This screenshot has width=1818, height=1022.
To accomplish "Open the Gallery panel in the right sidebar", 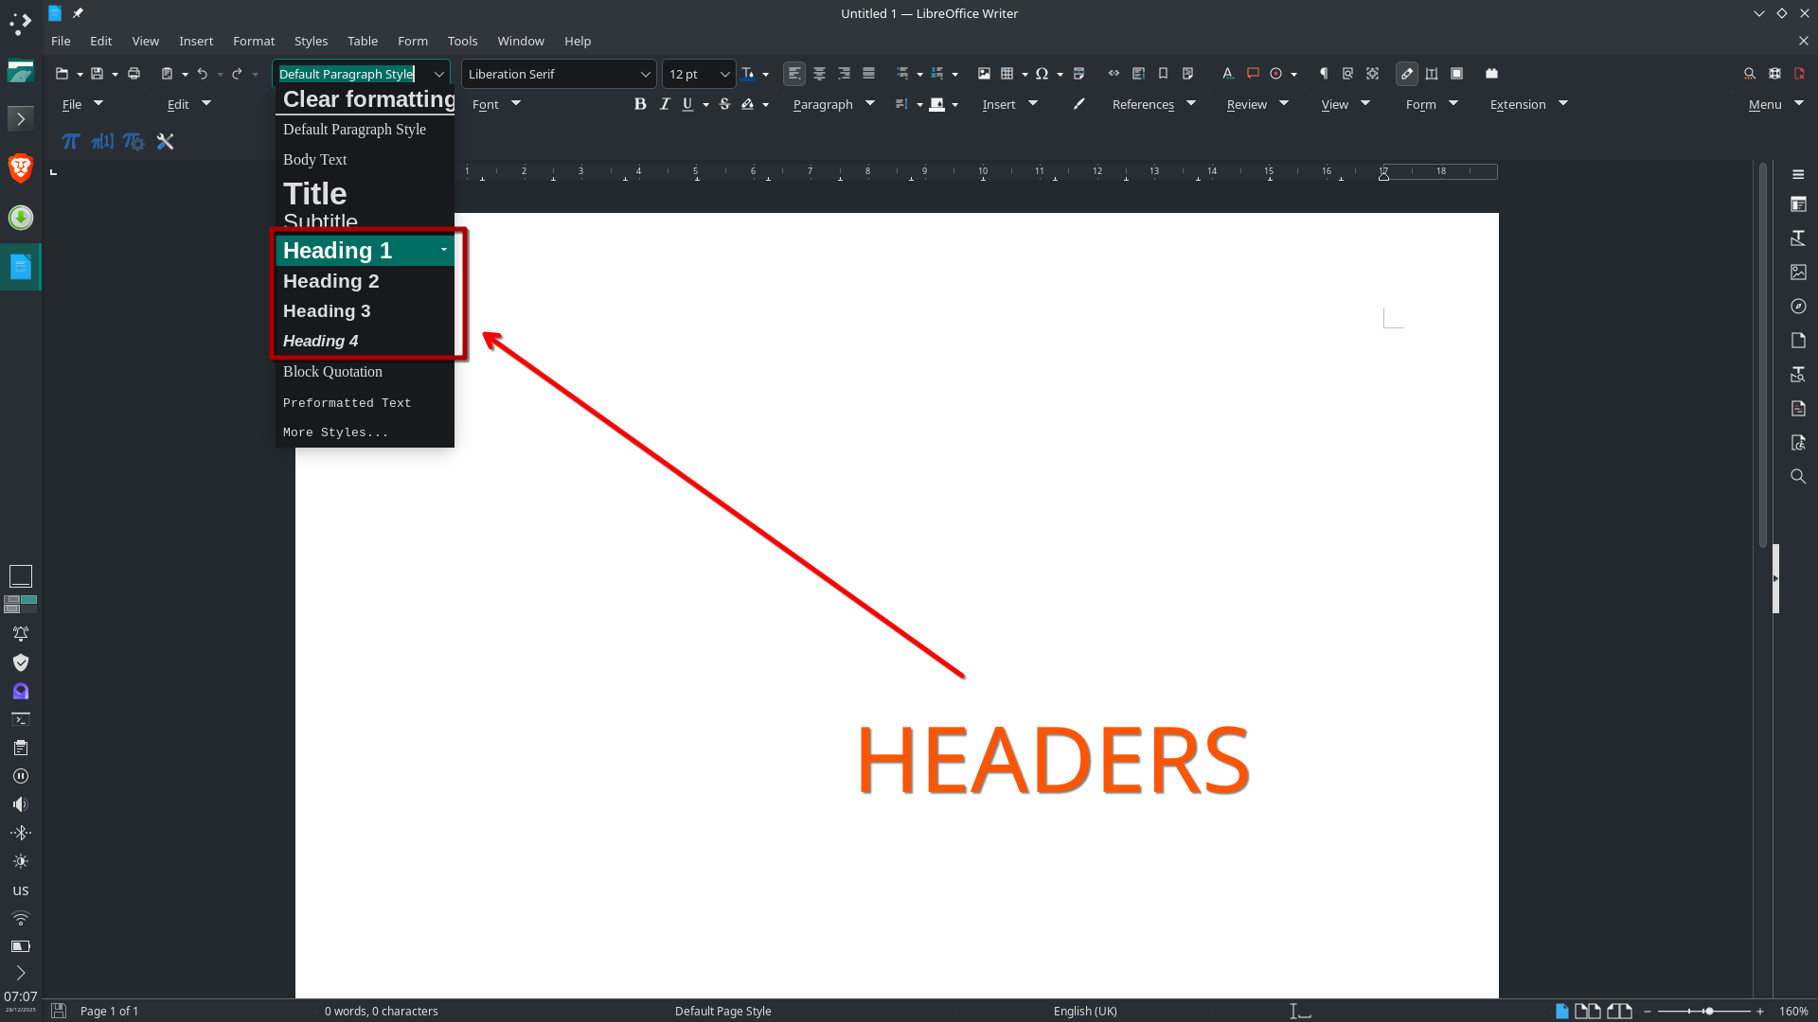I will tap(1799, 272).
